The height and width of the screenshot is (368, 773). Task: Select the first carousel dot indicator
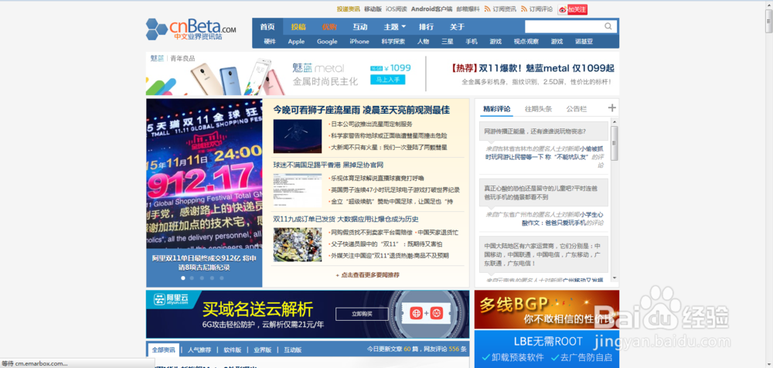pos(183,278)
